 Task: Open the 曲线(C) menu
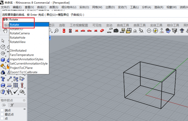(41, 7)
